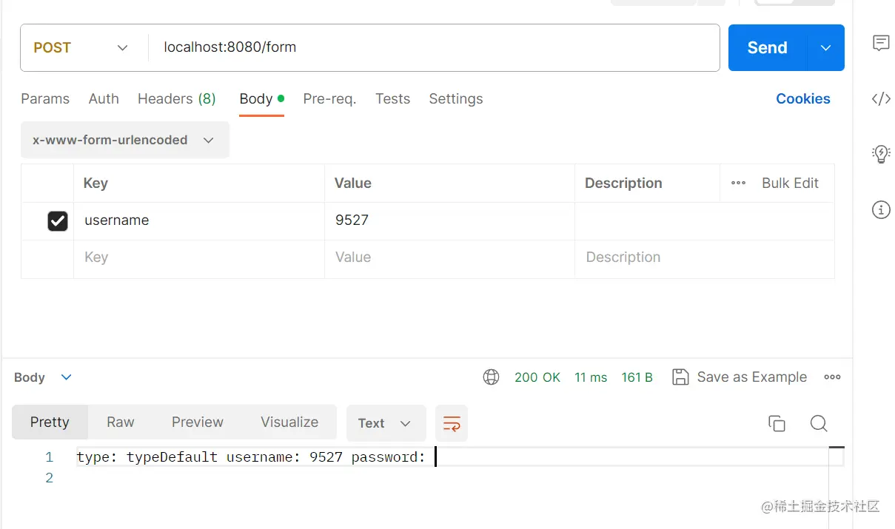Uncheck the username parameter checkbox
This screenshot has height=529, width=895.
pos(58,220)
